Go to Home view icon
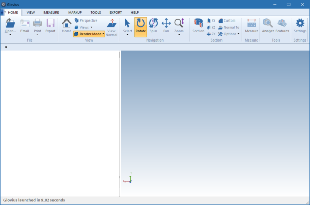 (x=67, y=23)
